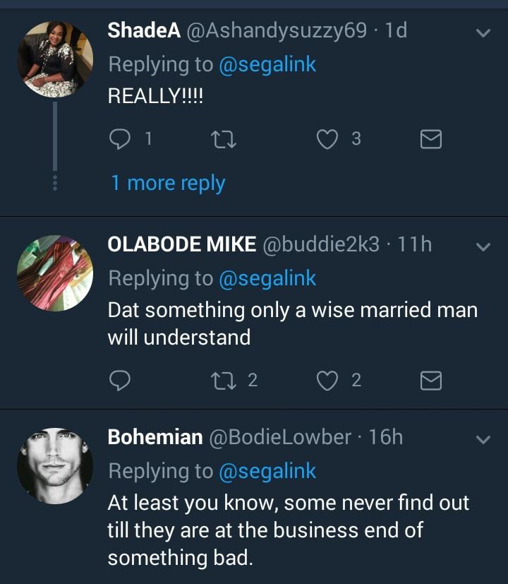Reply to OLABODE MIKE's tweet
This screenshot has width=508, height=584.
point(121,381)
